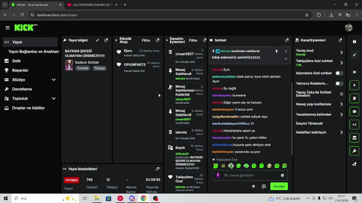Toggle the chat bubble widget icon in the right sidebar
This screenshot has height=203, width=362.
click(x=354, y=112)
